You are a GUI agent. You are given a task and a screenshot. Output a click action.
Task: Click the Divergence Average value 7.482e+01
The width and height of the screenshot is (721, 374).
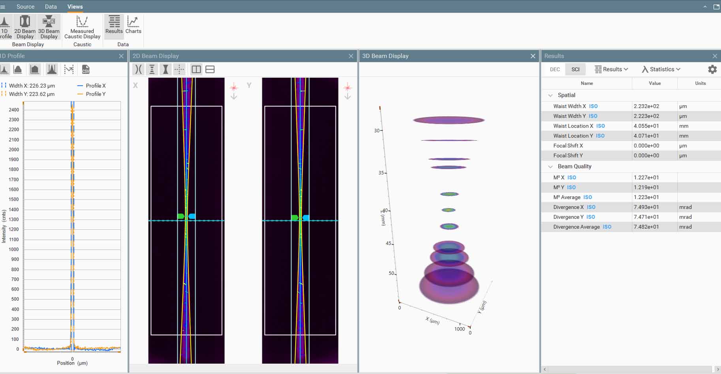(646, 227)
